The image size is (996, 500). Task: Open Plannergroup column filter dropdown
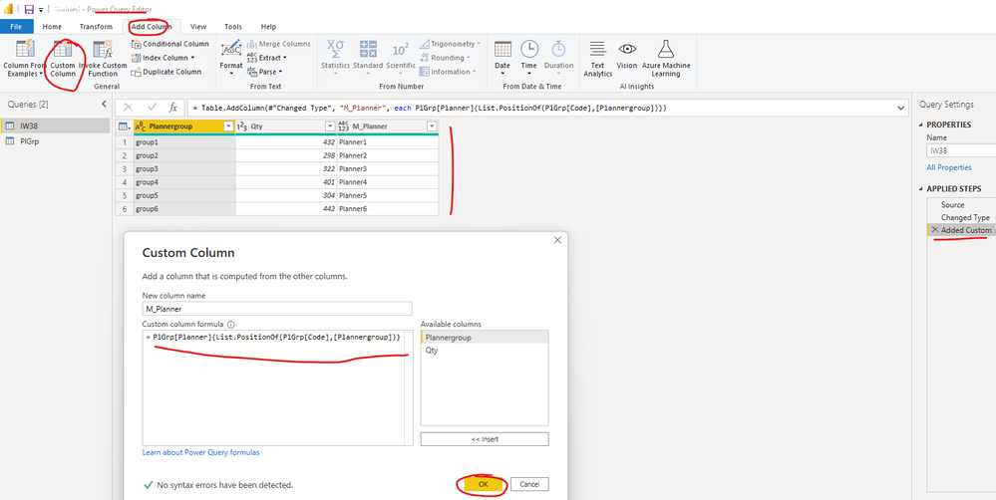pos(228,126)
